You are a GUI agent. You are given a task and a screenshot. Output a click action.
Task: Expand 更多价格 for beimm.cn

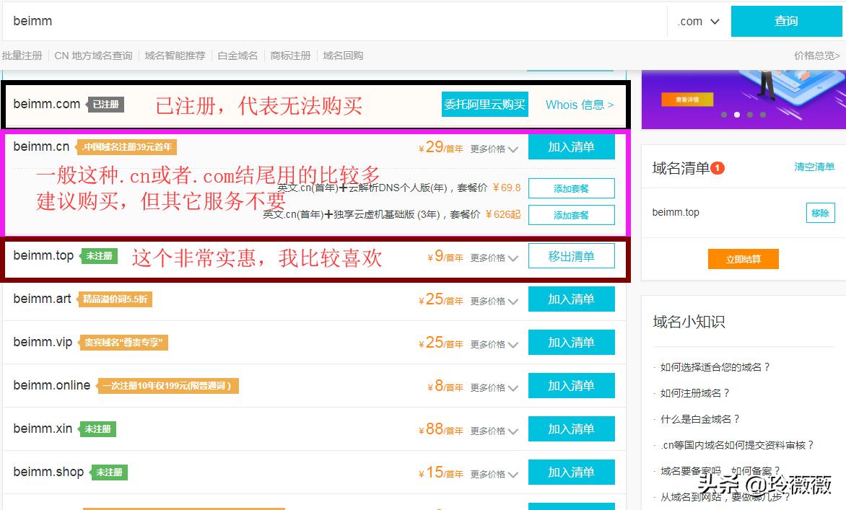494,149
